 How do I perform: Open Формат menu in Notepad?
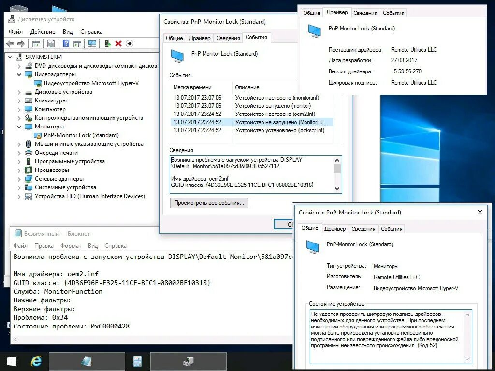click(x=71, y=246)
